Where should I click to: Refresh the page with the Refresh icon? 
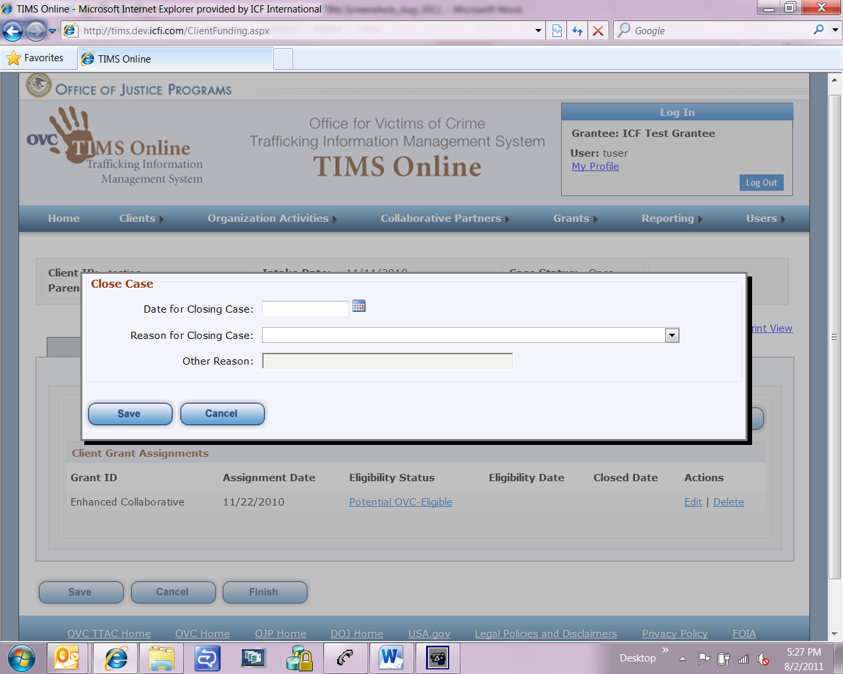point(578,30)
